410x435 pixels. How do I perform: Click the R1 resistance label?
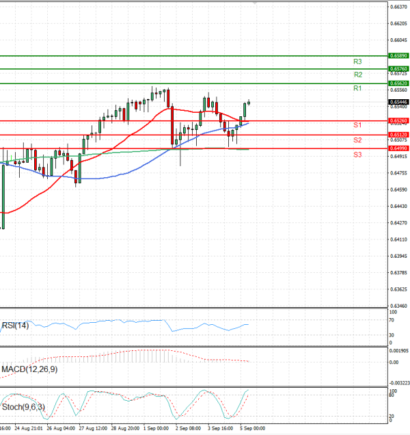357,89
